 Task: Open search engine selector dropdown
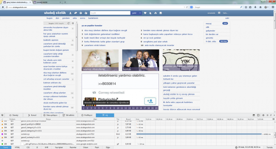point(192,7)
